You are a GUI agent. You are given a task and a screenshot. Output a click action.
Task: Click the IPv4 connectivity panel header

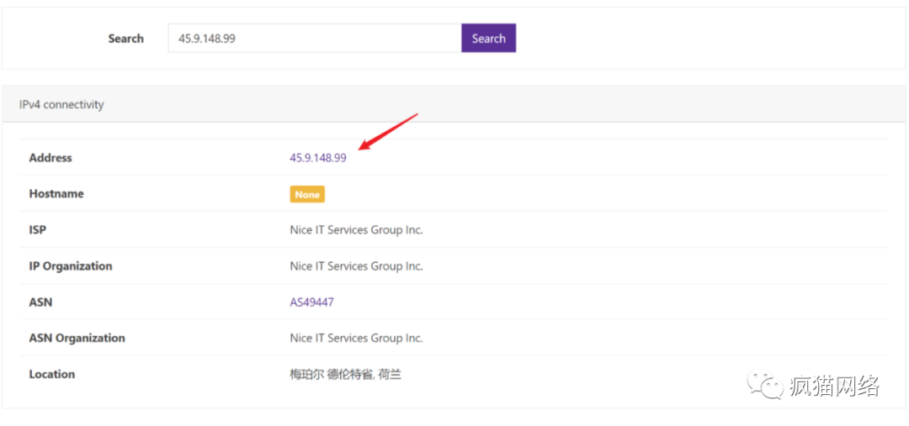point(454,104)
